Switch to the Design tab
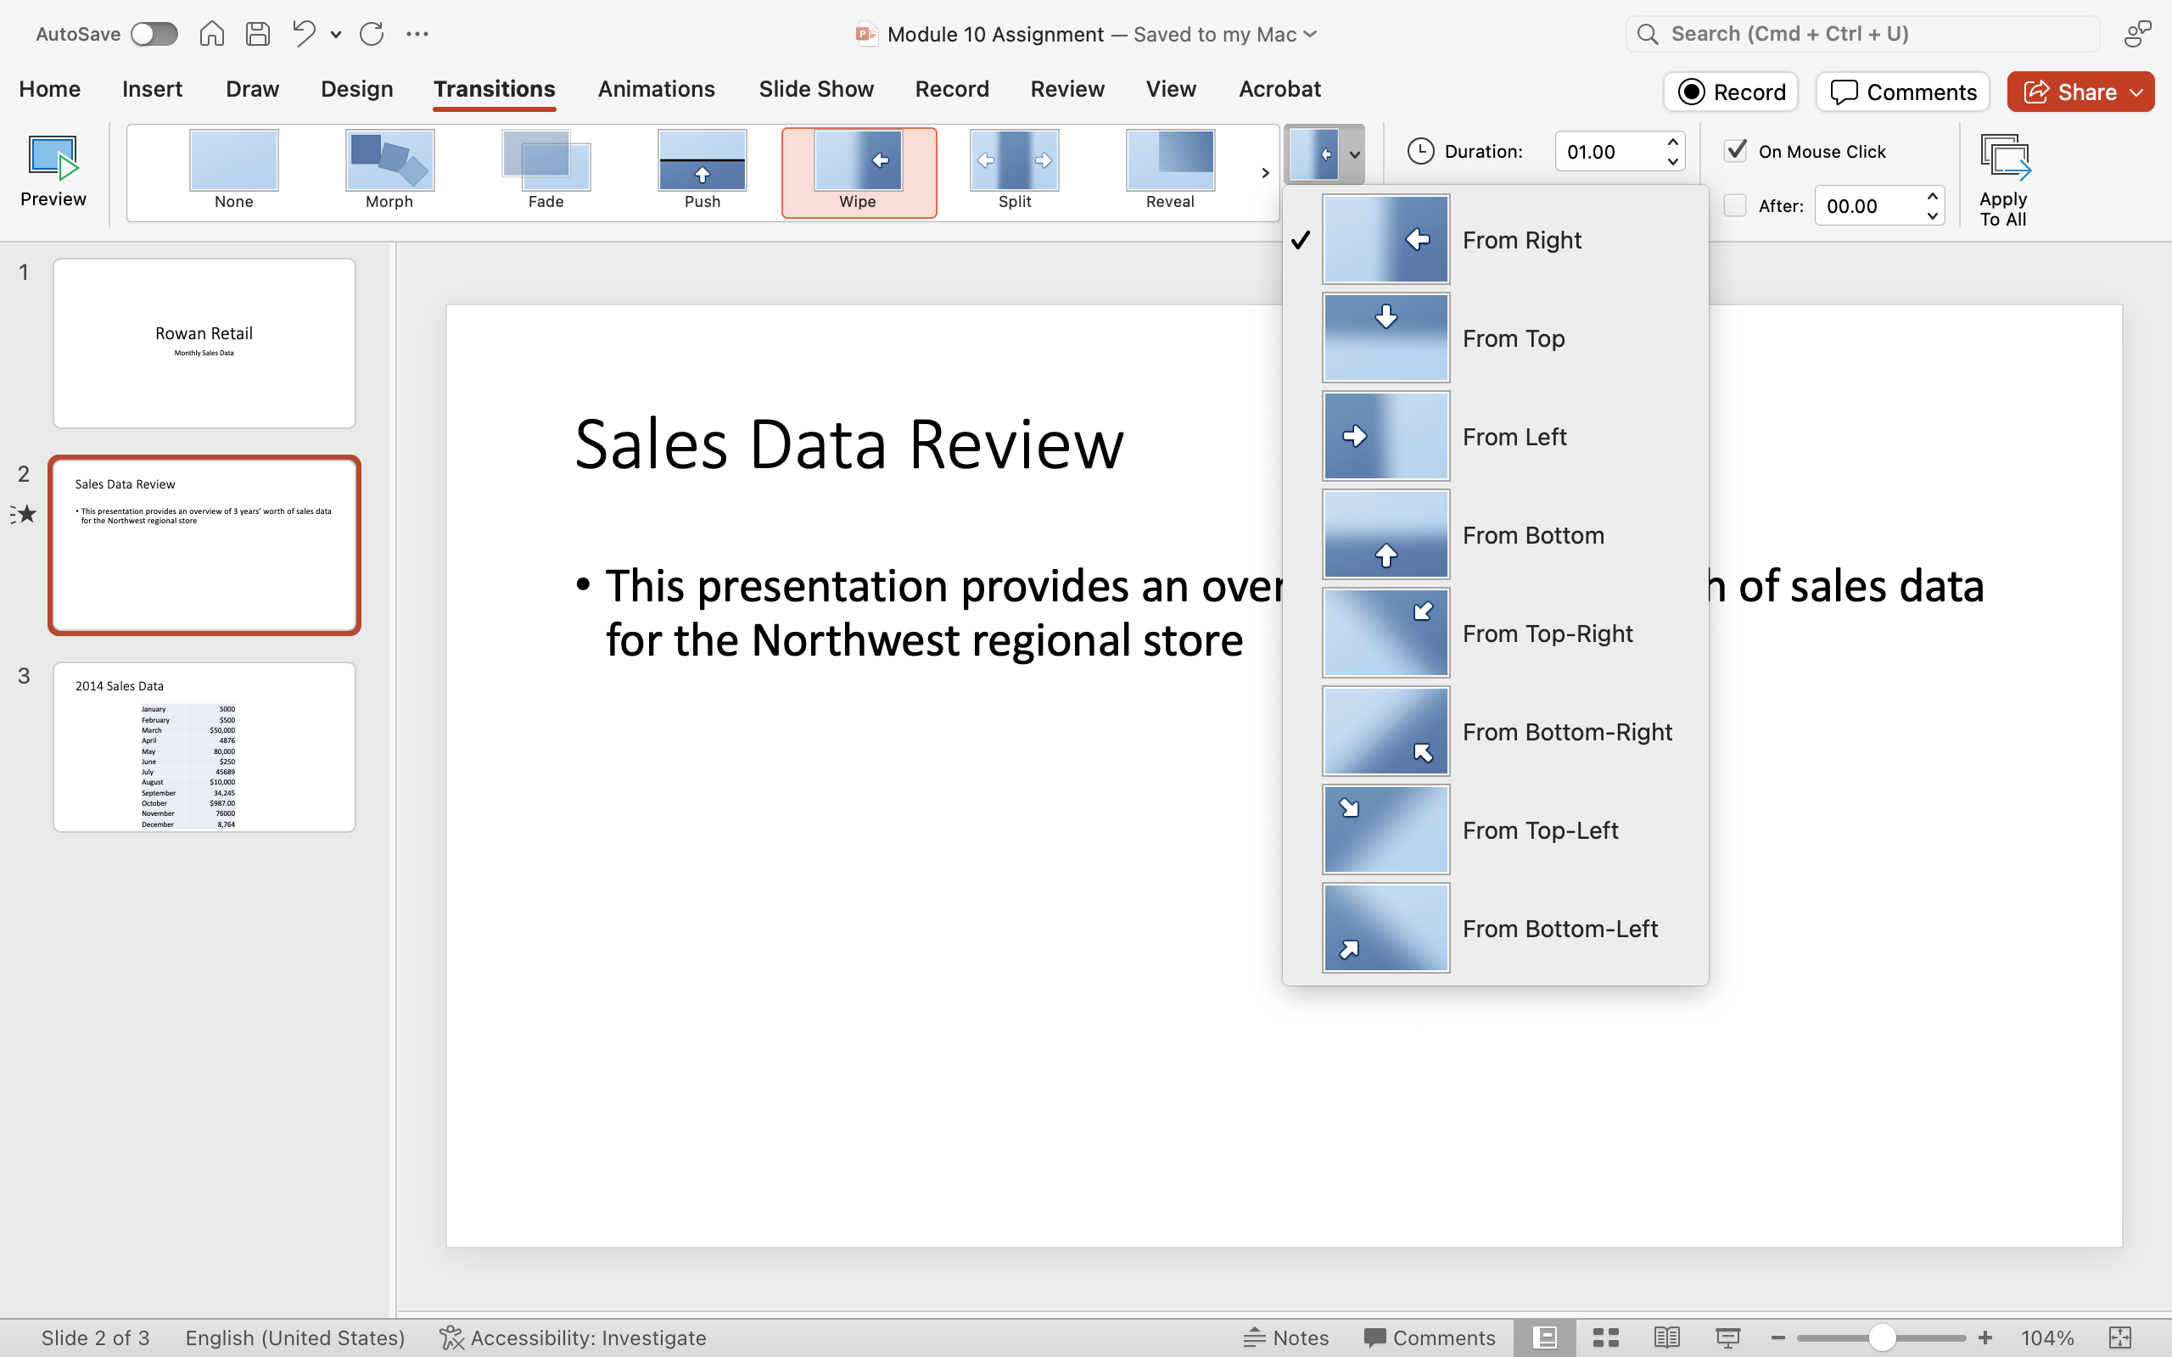Screen dimensions: 2172x1357 [356, 89]
